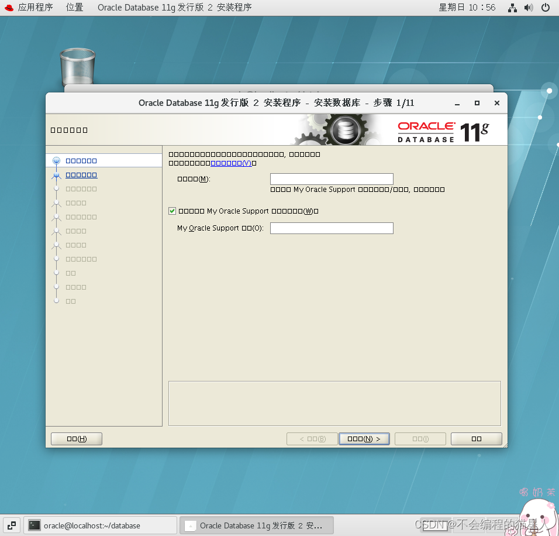Screen dimensions: 559x536
Task: Click the blue underlined details link (V)
Action: tap(231, 163)
